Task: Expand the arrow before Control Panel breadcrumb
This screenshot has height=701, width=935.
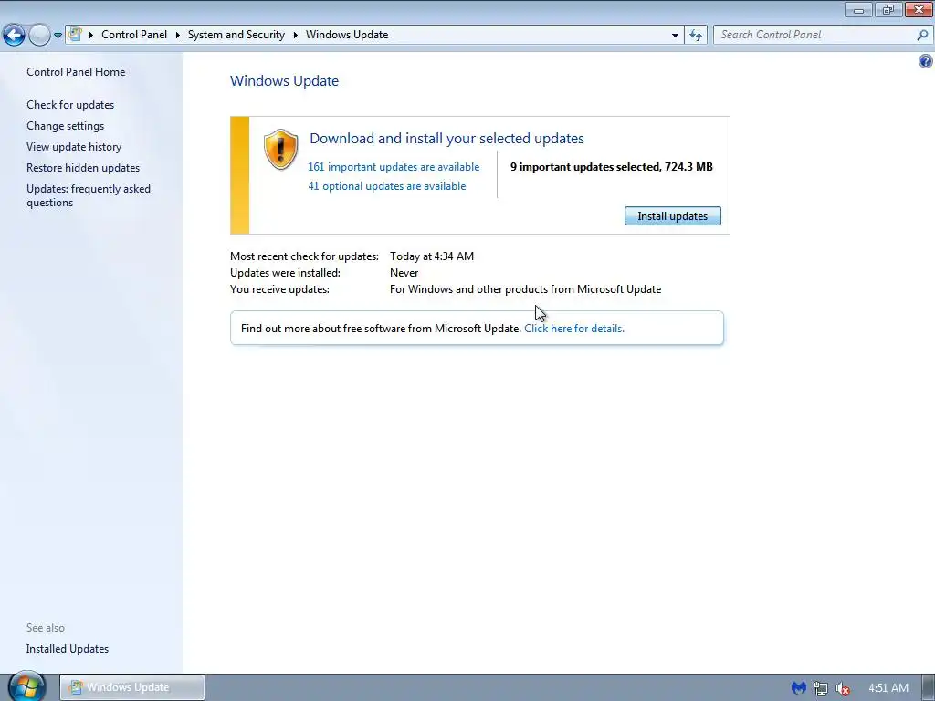Action: [91, 35]
